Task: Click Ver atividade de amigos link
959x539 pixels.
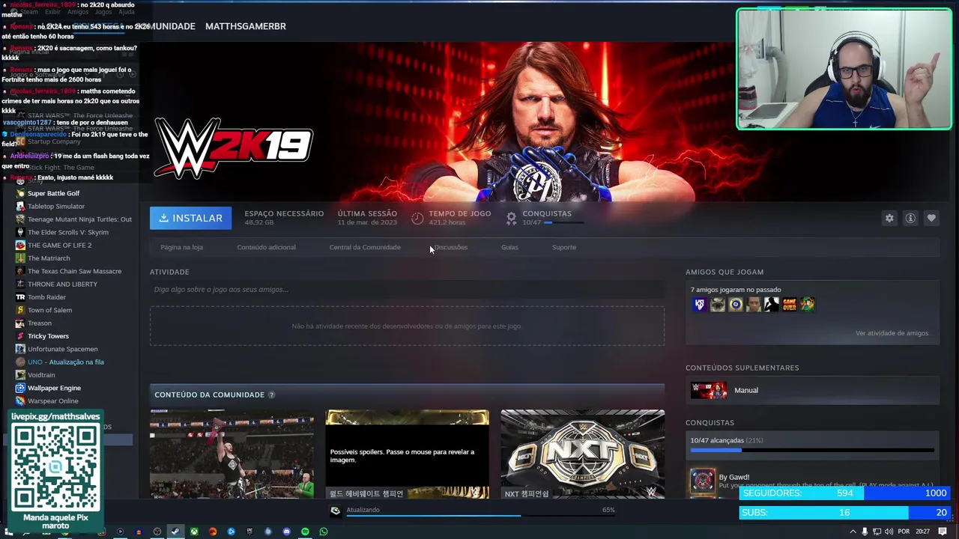Action: tap(892, 333)
